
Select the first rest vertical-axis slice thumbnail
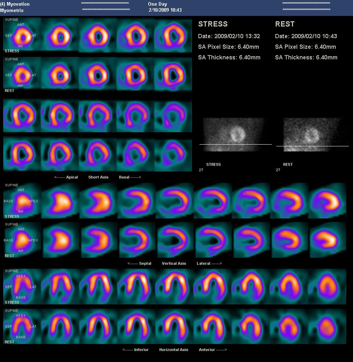[22, 240]
